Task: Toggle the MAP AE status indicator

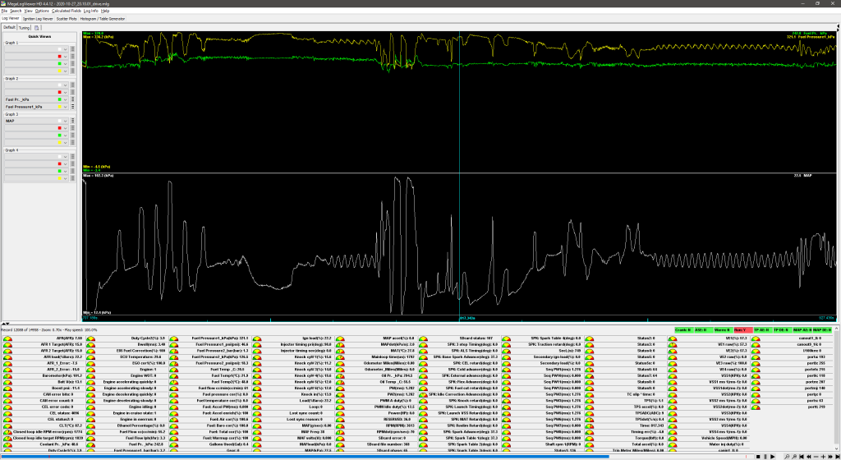Action: pyautogui.click(x=801, y=330)
